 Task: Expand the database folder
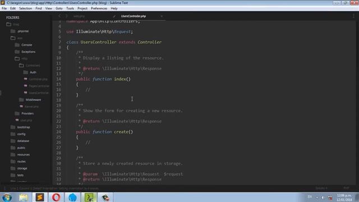click(x=13, y=141)
